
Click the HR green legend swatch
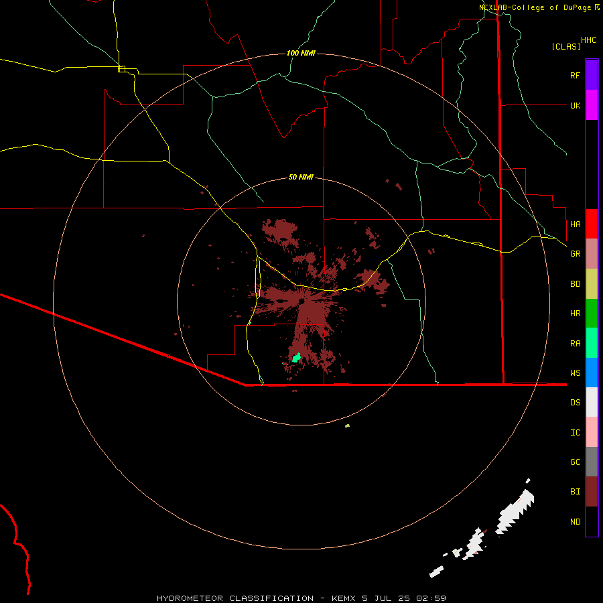(592, 314)
